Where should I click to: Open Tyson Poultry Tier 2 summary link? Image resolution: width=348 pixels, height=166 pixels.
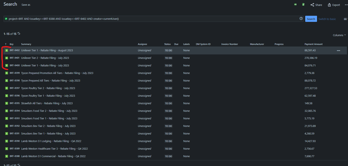48,88
